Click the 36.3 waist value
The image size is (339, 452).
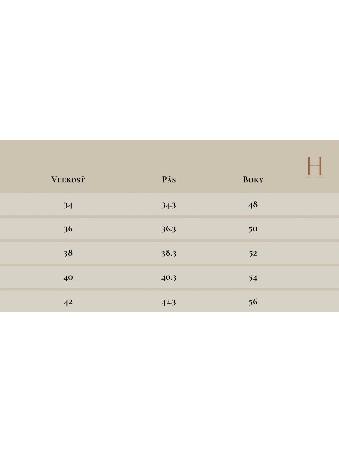[169, 229]
